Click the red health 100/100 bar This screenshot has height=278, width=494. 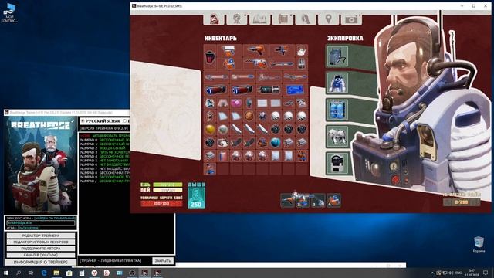pyautogui.click(x=161, y=204)
